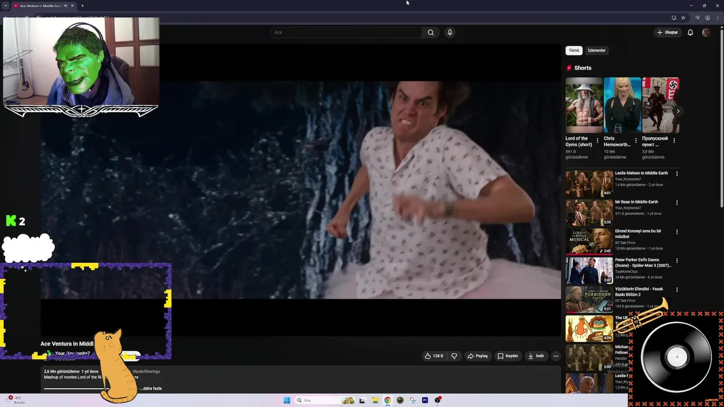Open Snipping Tool from the taskbar
724x407 pixels.
tap(412, 400)
